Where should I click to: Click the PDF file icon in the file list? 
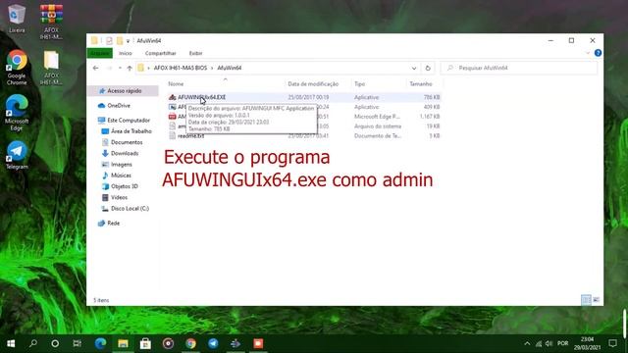(173, 117)
